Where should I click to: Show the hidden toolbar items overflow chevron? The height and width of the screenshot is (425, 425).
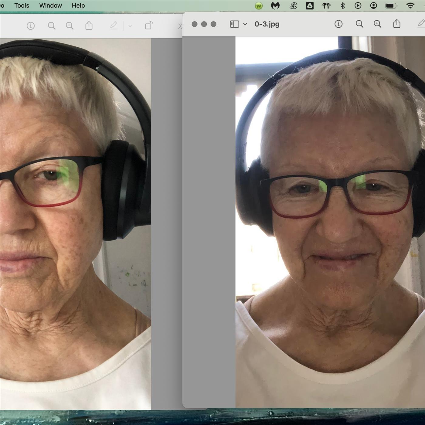click(x=180, y=26)
